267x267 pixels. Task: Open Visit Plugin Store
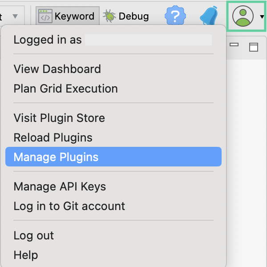59,118
